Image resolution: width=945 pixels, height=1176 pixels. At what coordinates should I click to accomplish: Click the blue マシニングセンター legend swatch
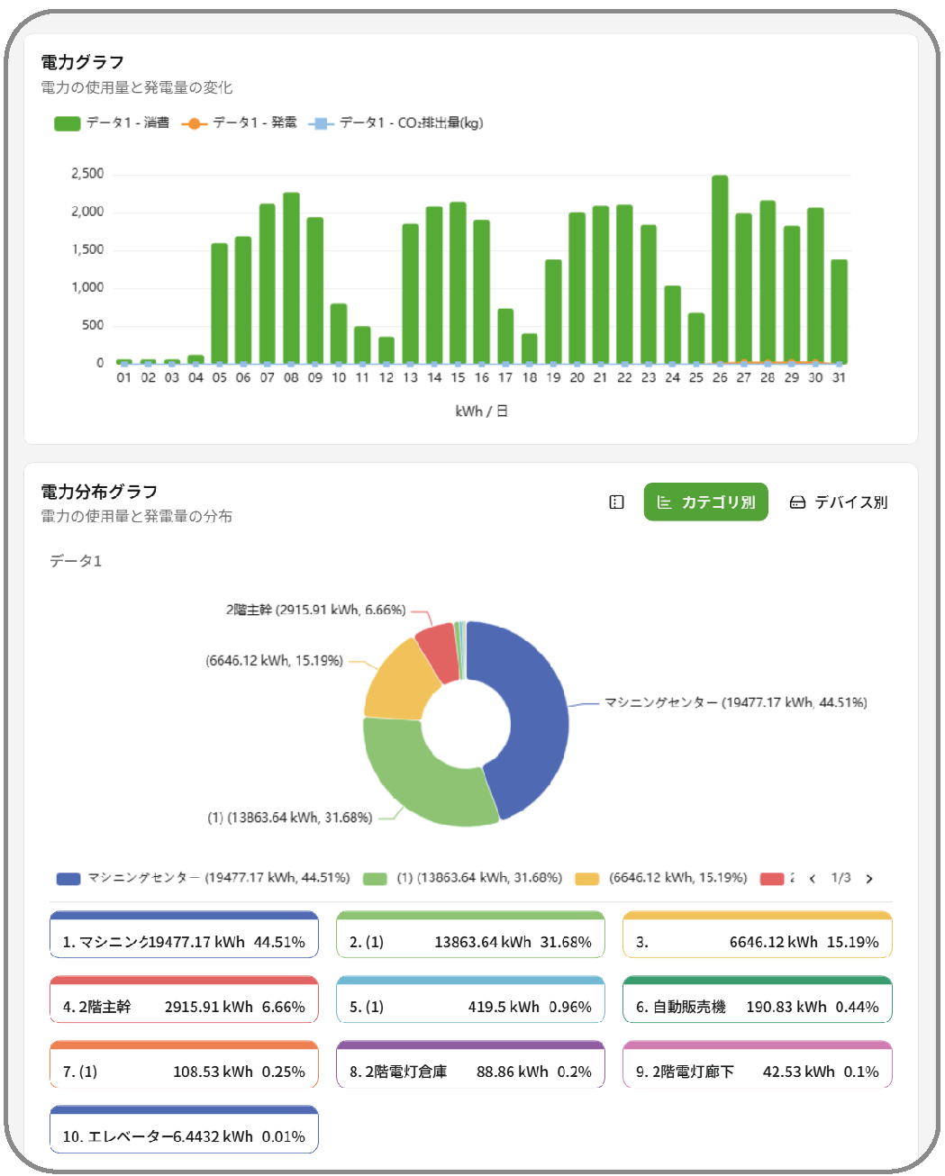coord(68,879)
